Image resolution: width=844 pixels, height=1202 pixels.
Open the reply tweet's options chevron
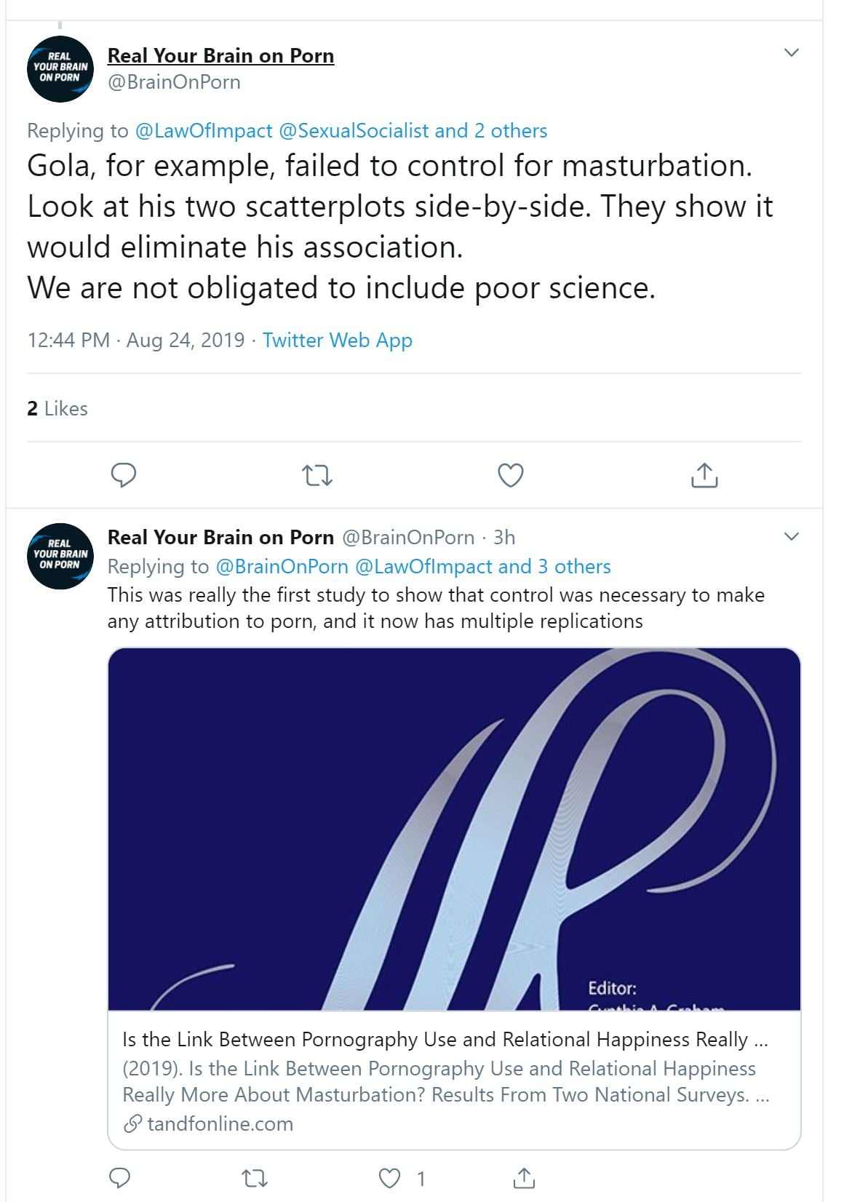click(792, 537)
